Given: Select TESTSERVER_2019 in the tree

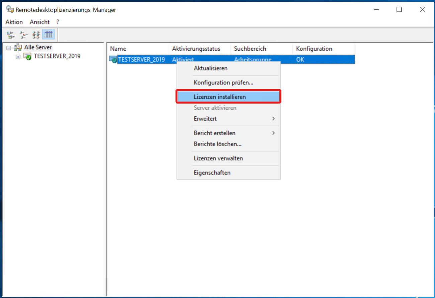Looking at the screenshot, I should coord(57,56).
